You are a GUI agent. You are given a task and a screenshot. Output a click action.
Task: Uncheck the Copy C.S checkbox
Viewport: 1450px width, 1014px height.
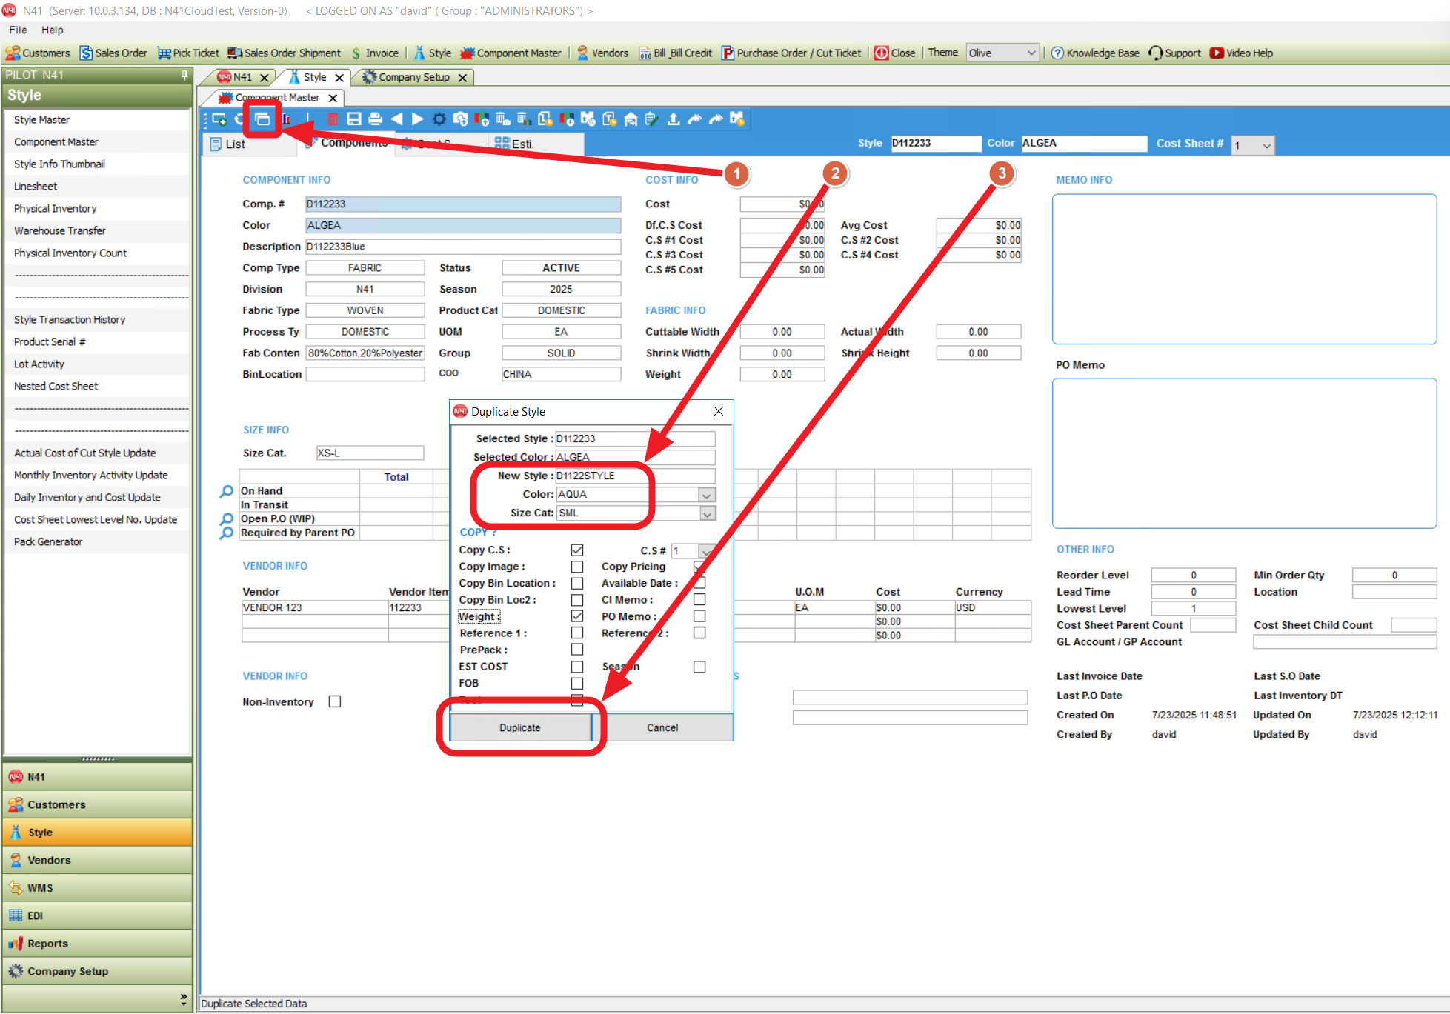(x=577, y=550)
